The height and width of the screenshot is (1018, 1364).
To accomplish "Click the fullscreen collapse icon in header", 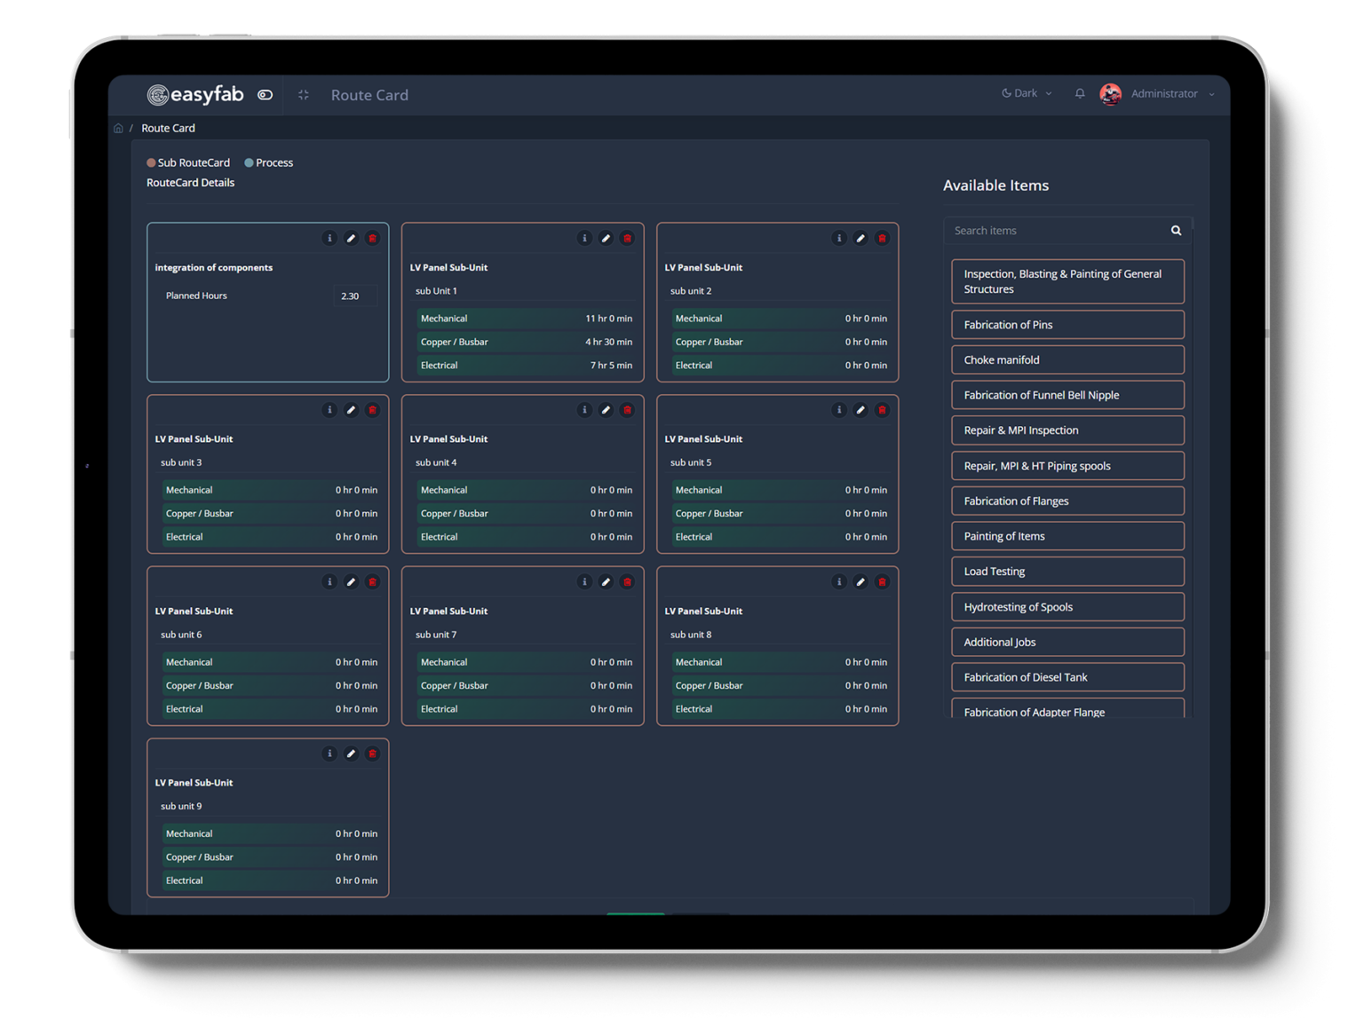I will click(304, 95).
